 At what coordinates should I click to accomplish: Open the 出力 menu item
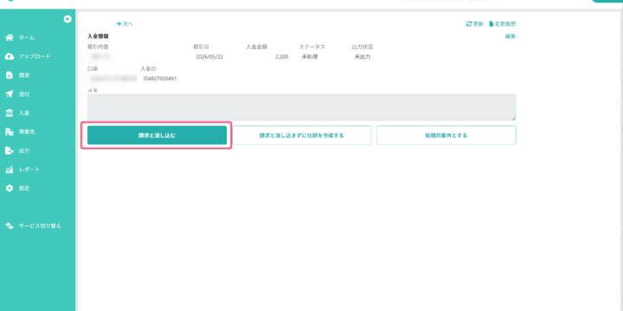coord(24,150)
